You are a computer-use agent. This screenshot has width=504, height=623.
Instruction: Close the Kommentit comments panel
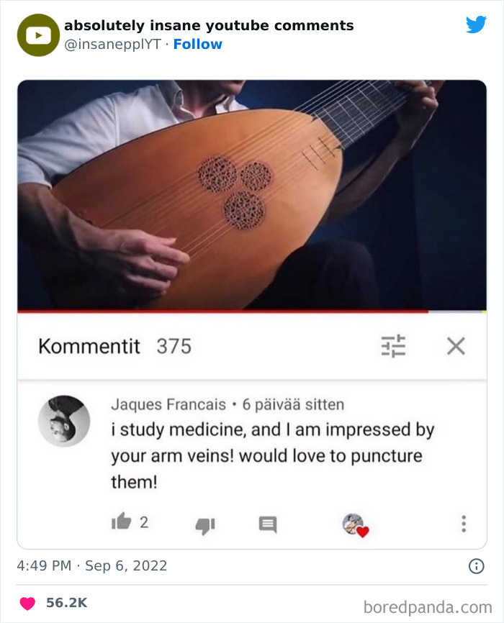[x=456, y=345]
